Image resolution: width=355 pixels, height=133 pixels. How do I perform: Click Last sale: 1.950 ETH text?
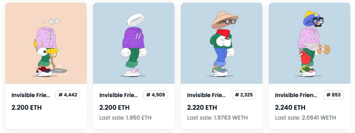tap(125, 118)
